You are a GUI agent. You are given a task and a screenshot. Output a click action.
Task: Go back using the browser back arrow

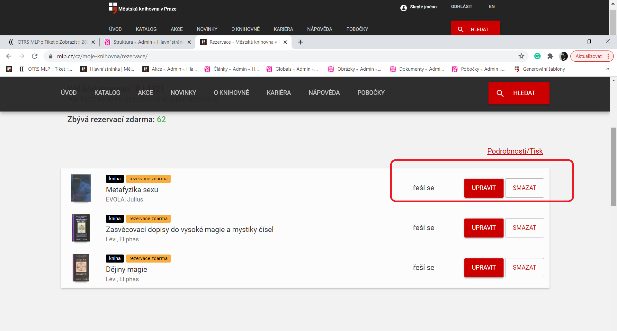click(x=9, y=56)
